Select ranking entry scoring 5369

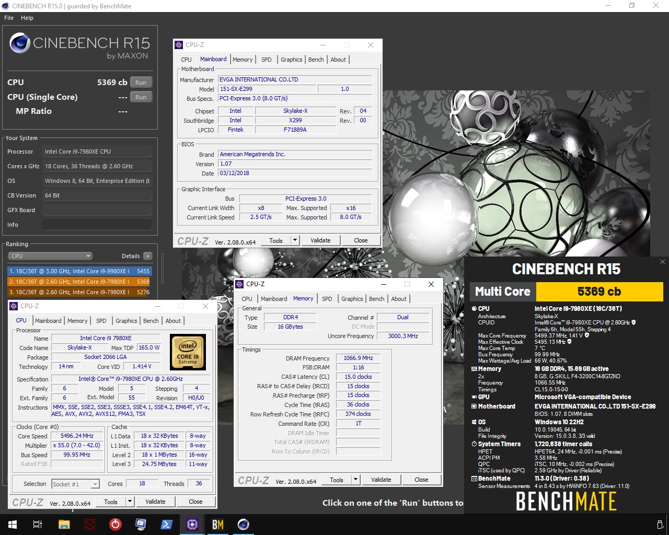pyautogui.click(x=79, y=282)
